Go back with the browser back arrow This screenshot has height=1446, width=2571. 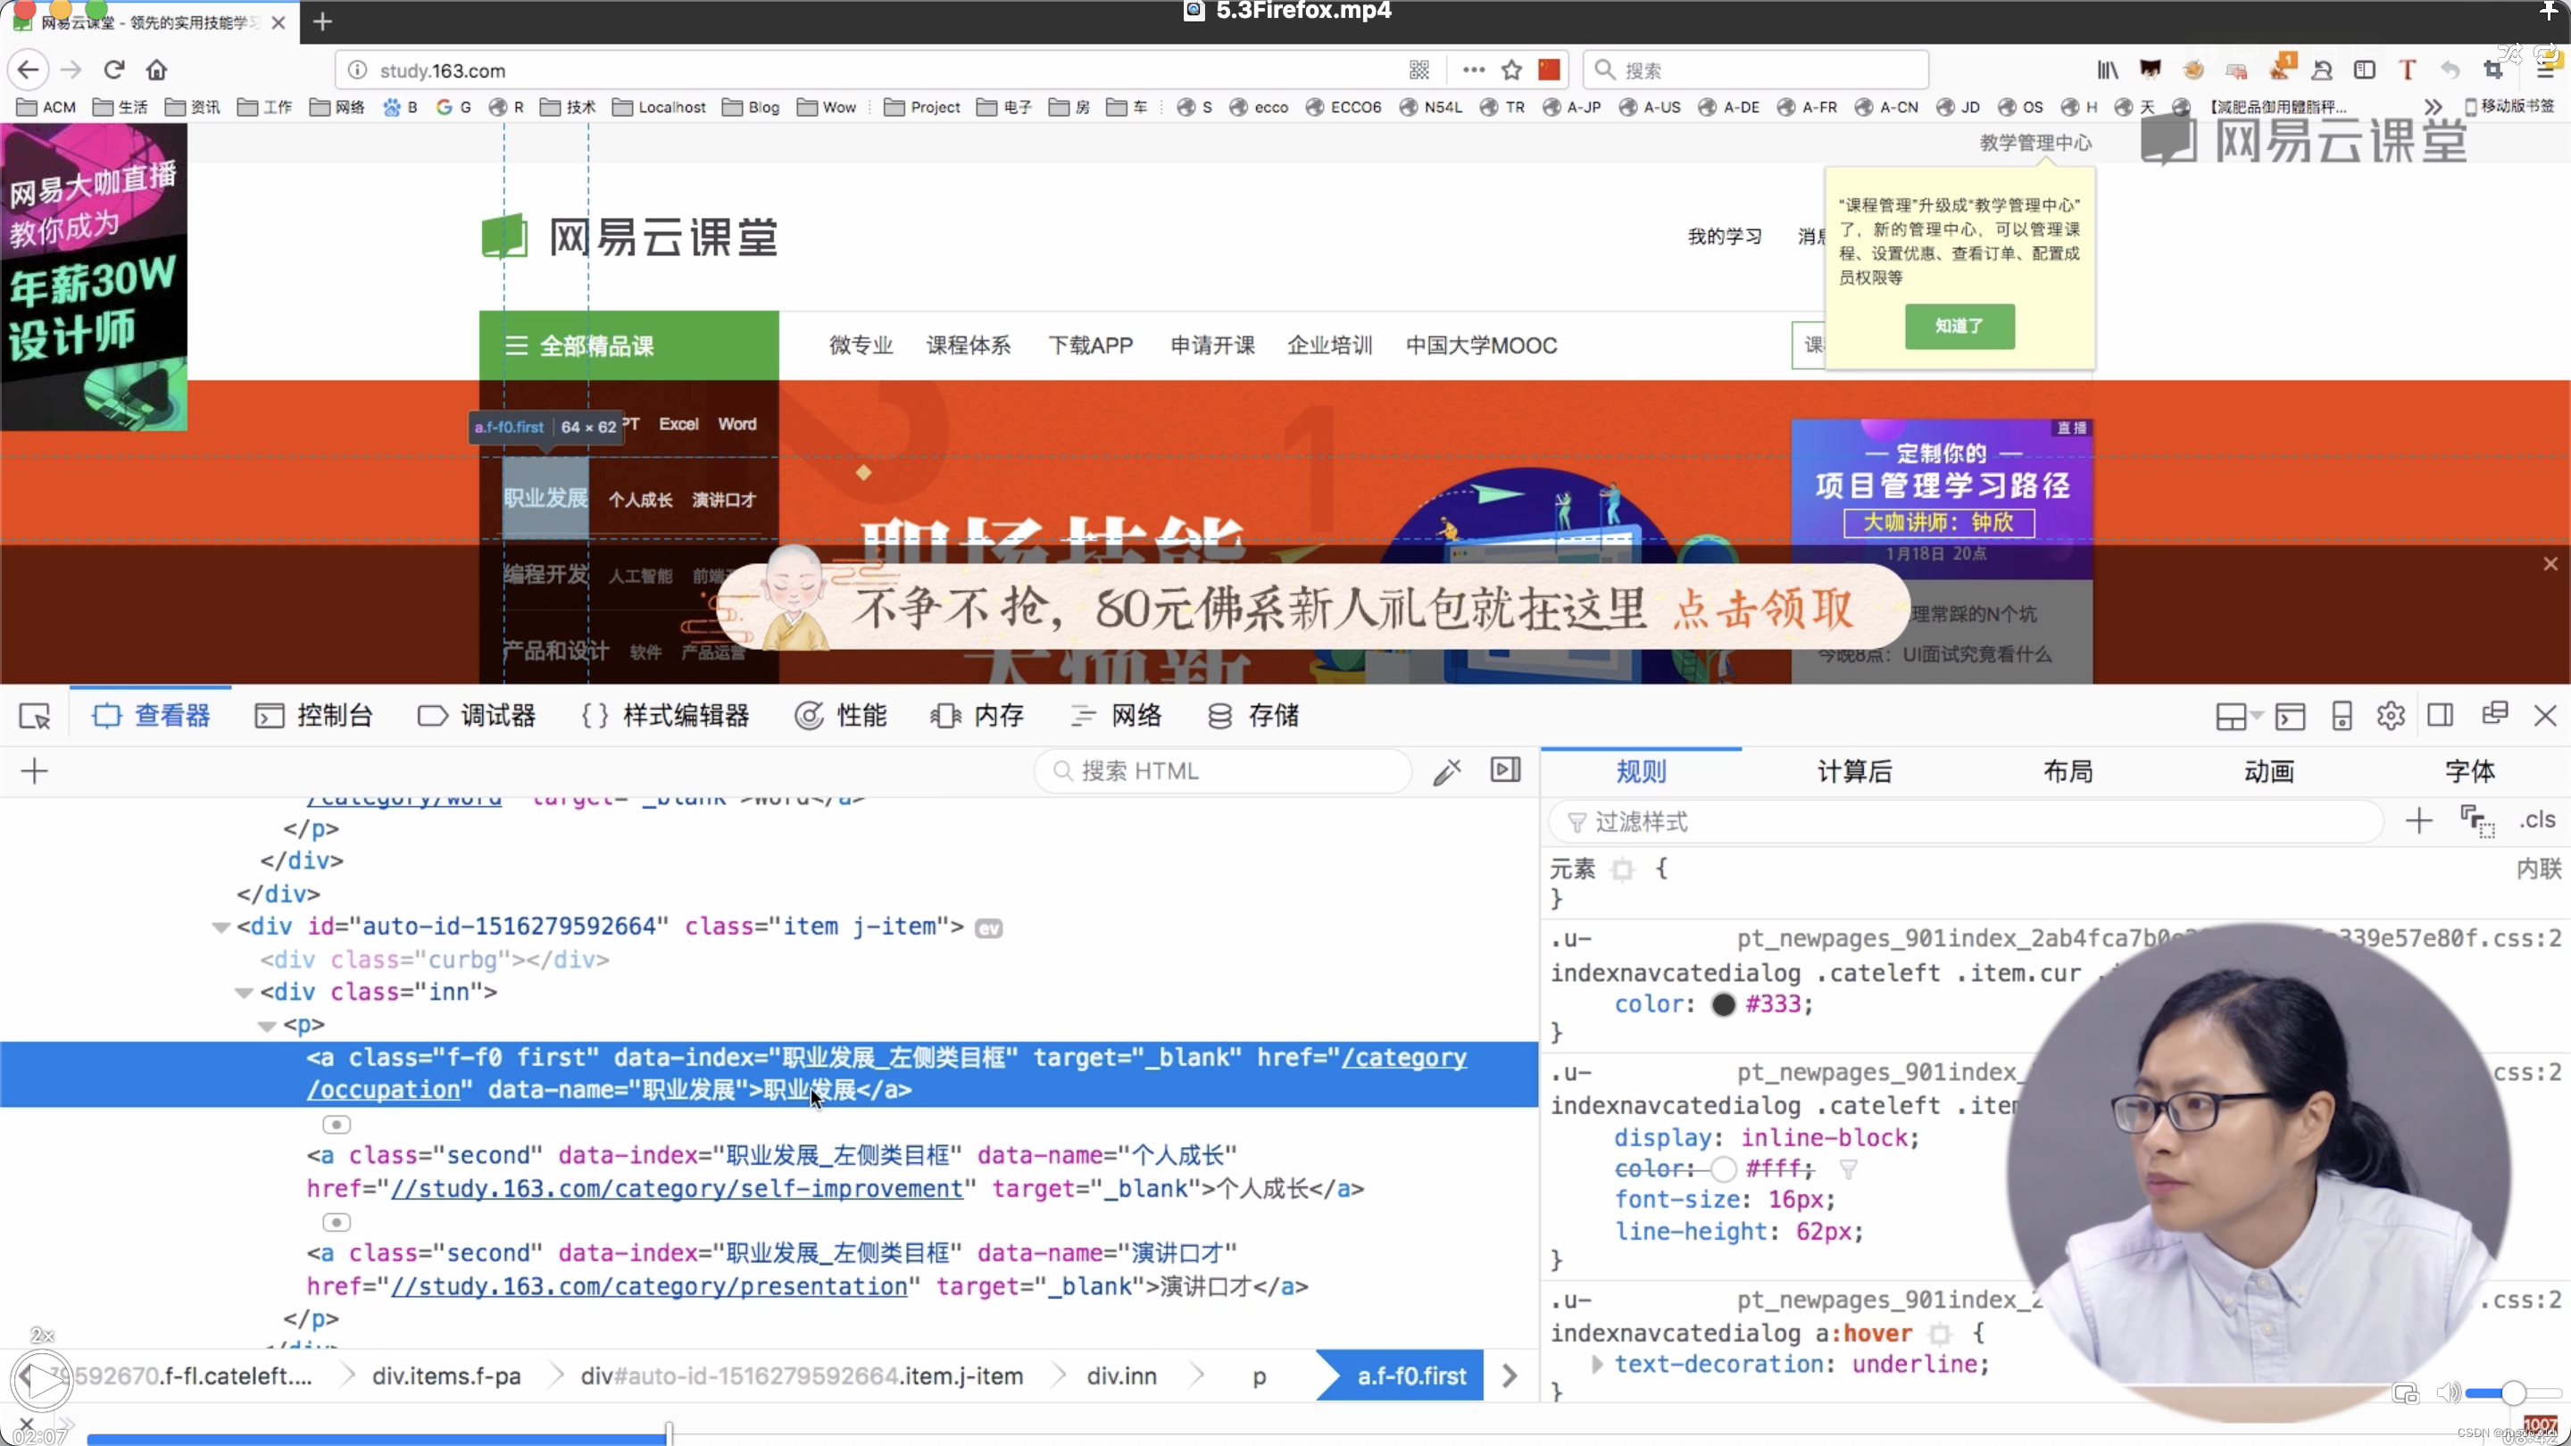(28, 70)
